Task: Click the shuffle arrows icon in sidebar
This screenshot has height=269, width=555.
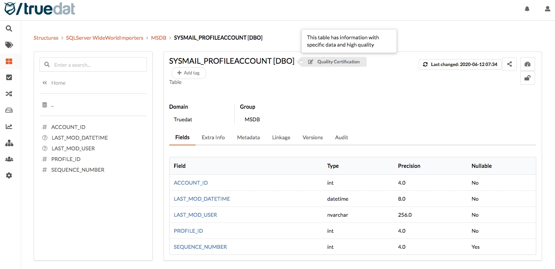Action: pyautogui.click(x=9, y=94)
